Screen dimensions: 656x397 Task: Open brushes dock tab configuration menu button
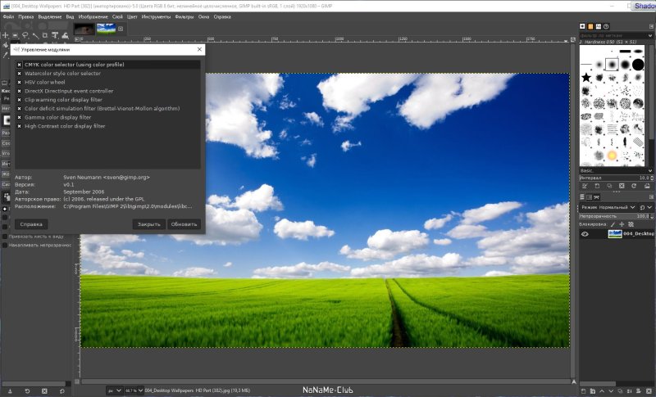pos(651,26)
